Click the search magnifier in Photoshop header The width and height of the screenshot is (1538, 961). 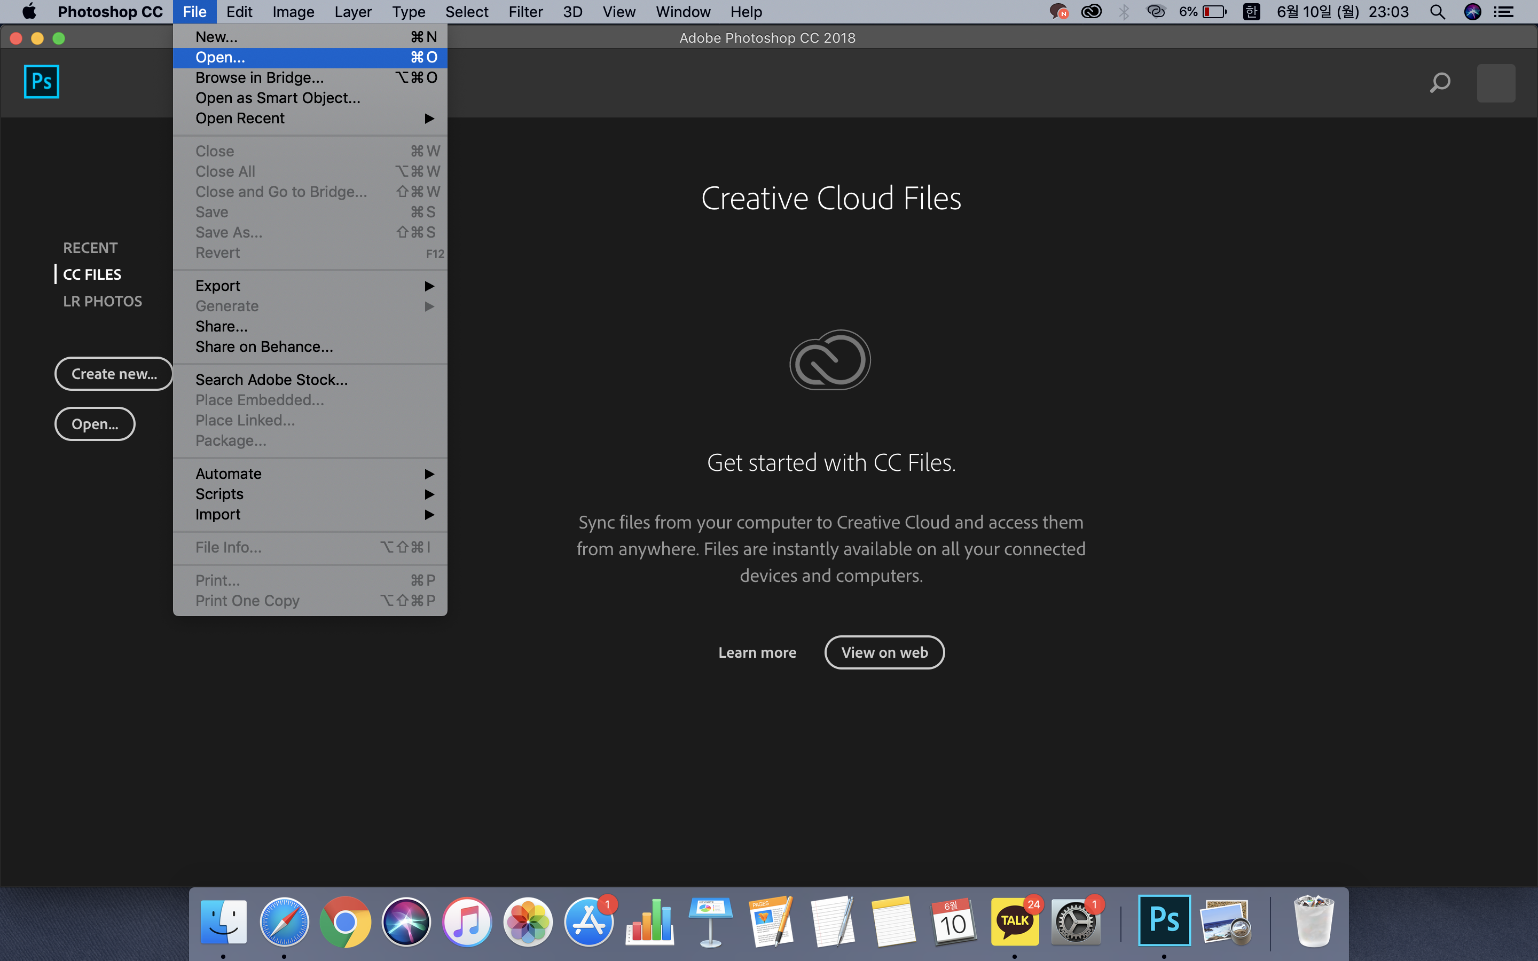(x=1440, y=82)
